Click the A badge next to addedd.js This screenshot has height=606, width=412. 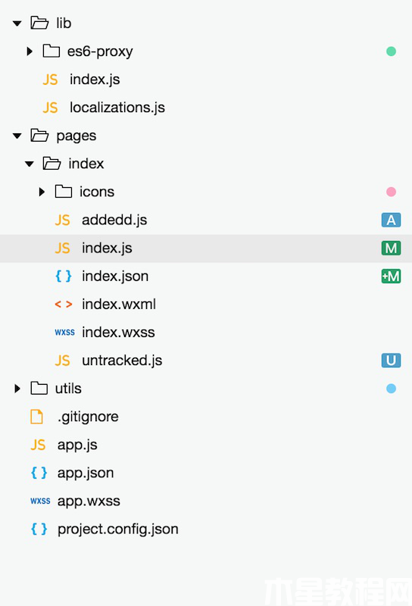tap(391, 220)
